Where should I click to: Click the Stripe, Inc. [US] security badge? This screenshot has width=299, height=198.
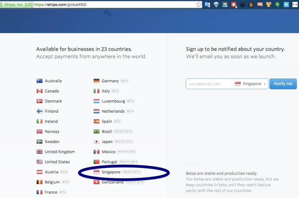click(x=17, y=5)
